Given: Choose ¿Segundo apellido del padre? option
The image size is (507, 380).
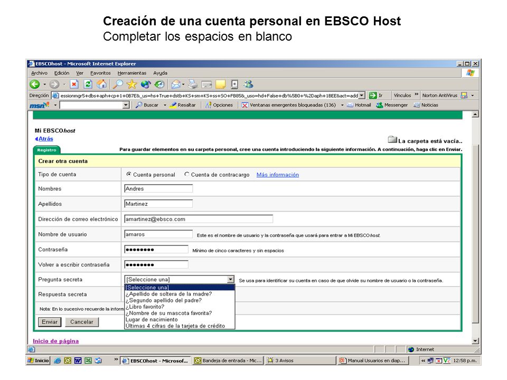Looking at the screenshot, I should (180, 300).
